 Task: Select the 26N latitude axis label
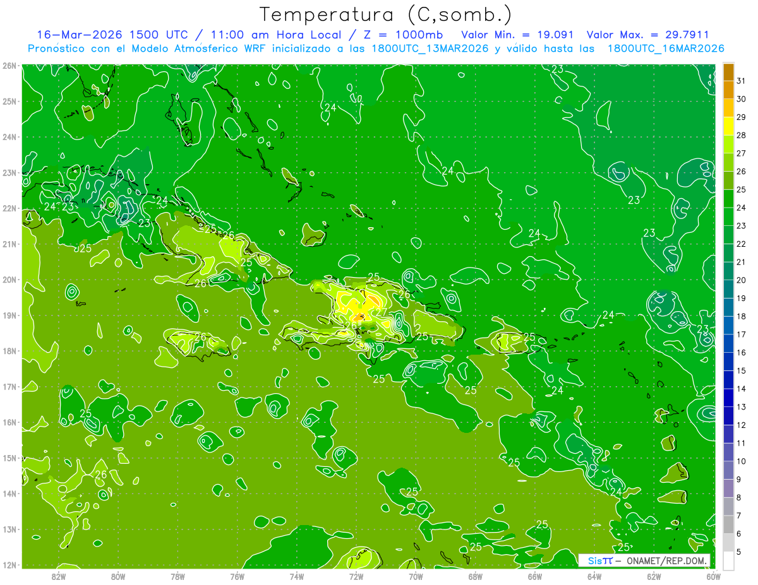click(9, 66)
